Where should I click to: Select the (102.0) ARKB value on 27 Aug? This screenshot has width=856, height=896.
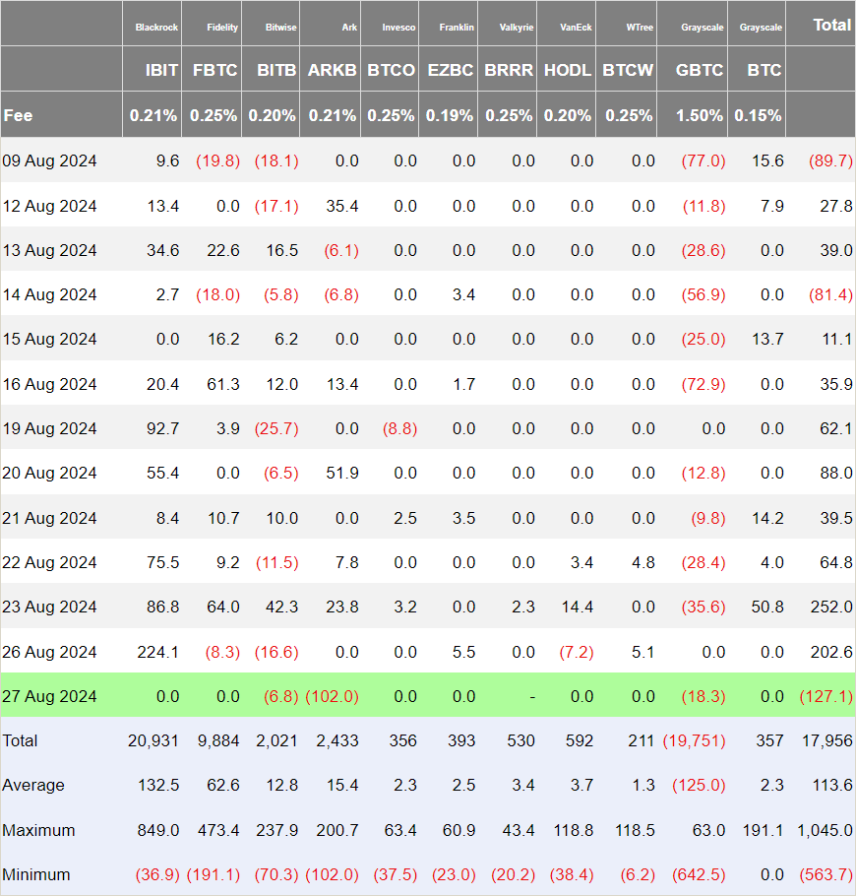click(x=333, y=696)
